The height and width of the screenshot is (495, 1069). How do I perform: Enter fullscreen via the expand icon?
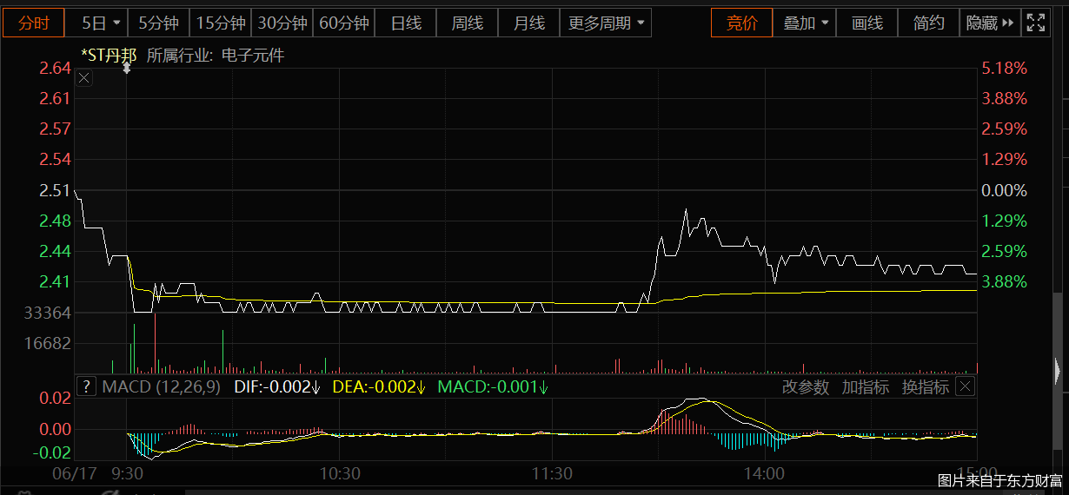coord(1035,23)
